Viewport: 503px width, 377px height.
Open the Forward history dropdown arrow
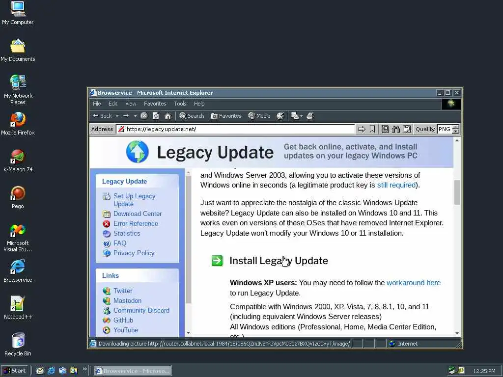(136, 116)
